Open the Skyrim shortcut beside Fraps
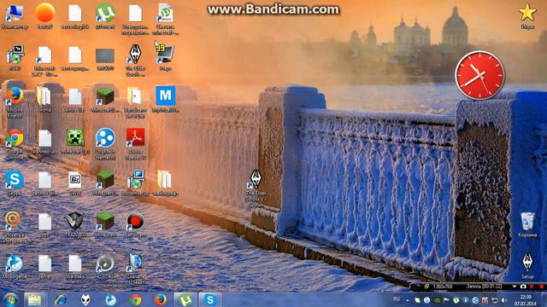Viewport: 547px width, 307px height. click(x=135, y=59)
